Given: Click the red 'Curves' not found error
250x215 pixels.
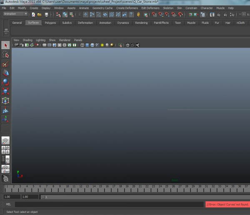Looking at the screenshot, I should click(x=227, y=204).
